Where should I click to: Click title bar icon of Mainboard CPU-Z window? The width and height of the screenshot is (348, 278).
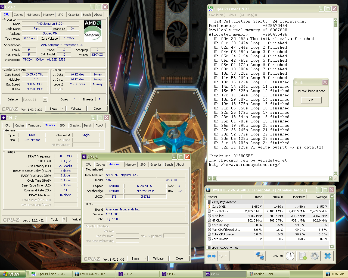point(84,157)
